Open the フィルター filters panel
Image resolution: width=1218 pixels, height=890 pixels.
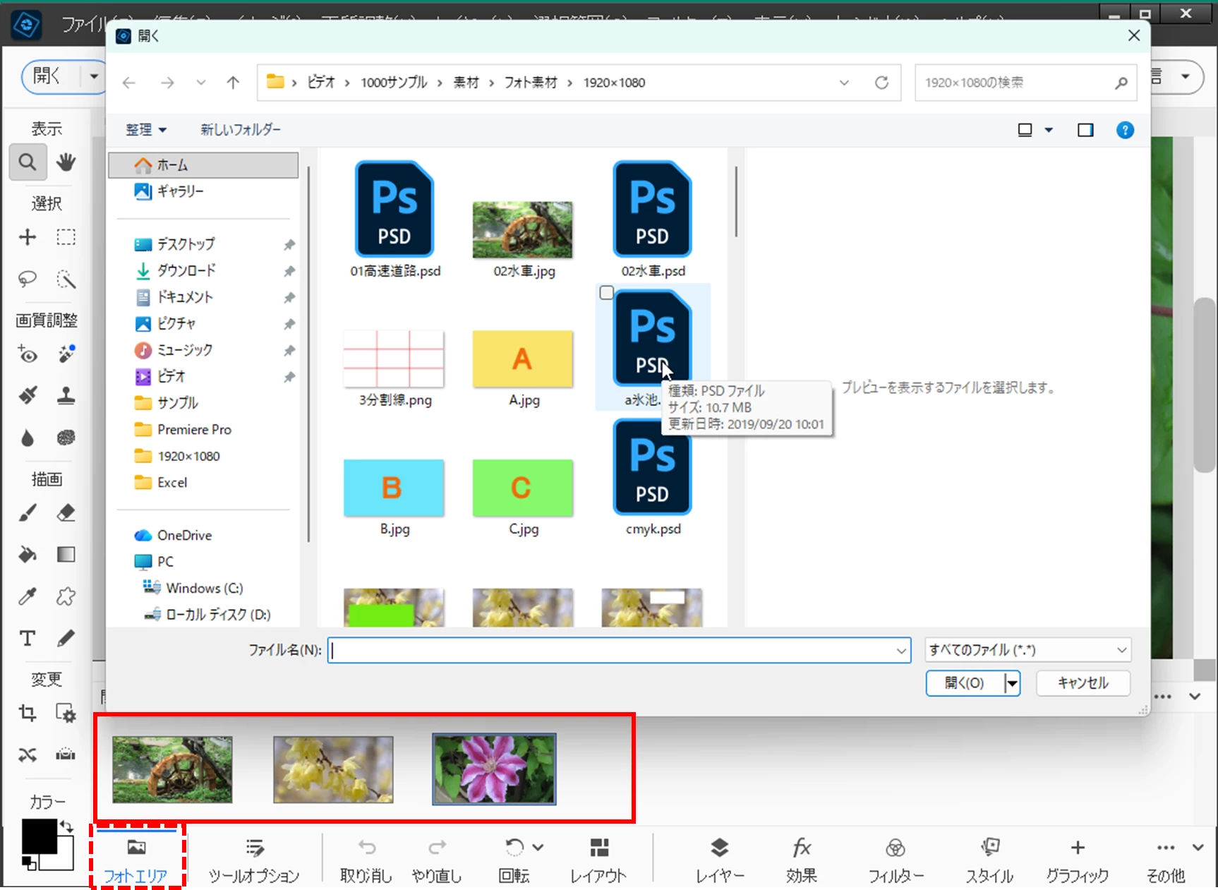click(x=896, y=859)
